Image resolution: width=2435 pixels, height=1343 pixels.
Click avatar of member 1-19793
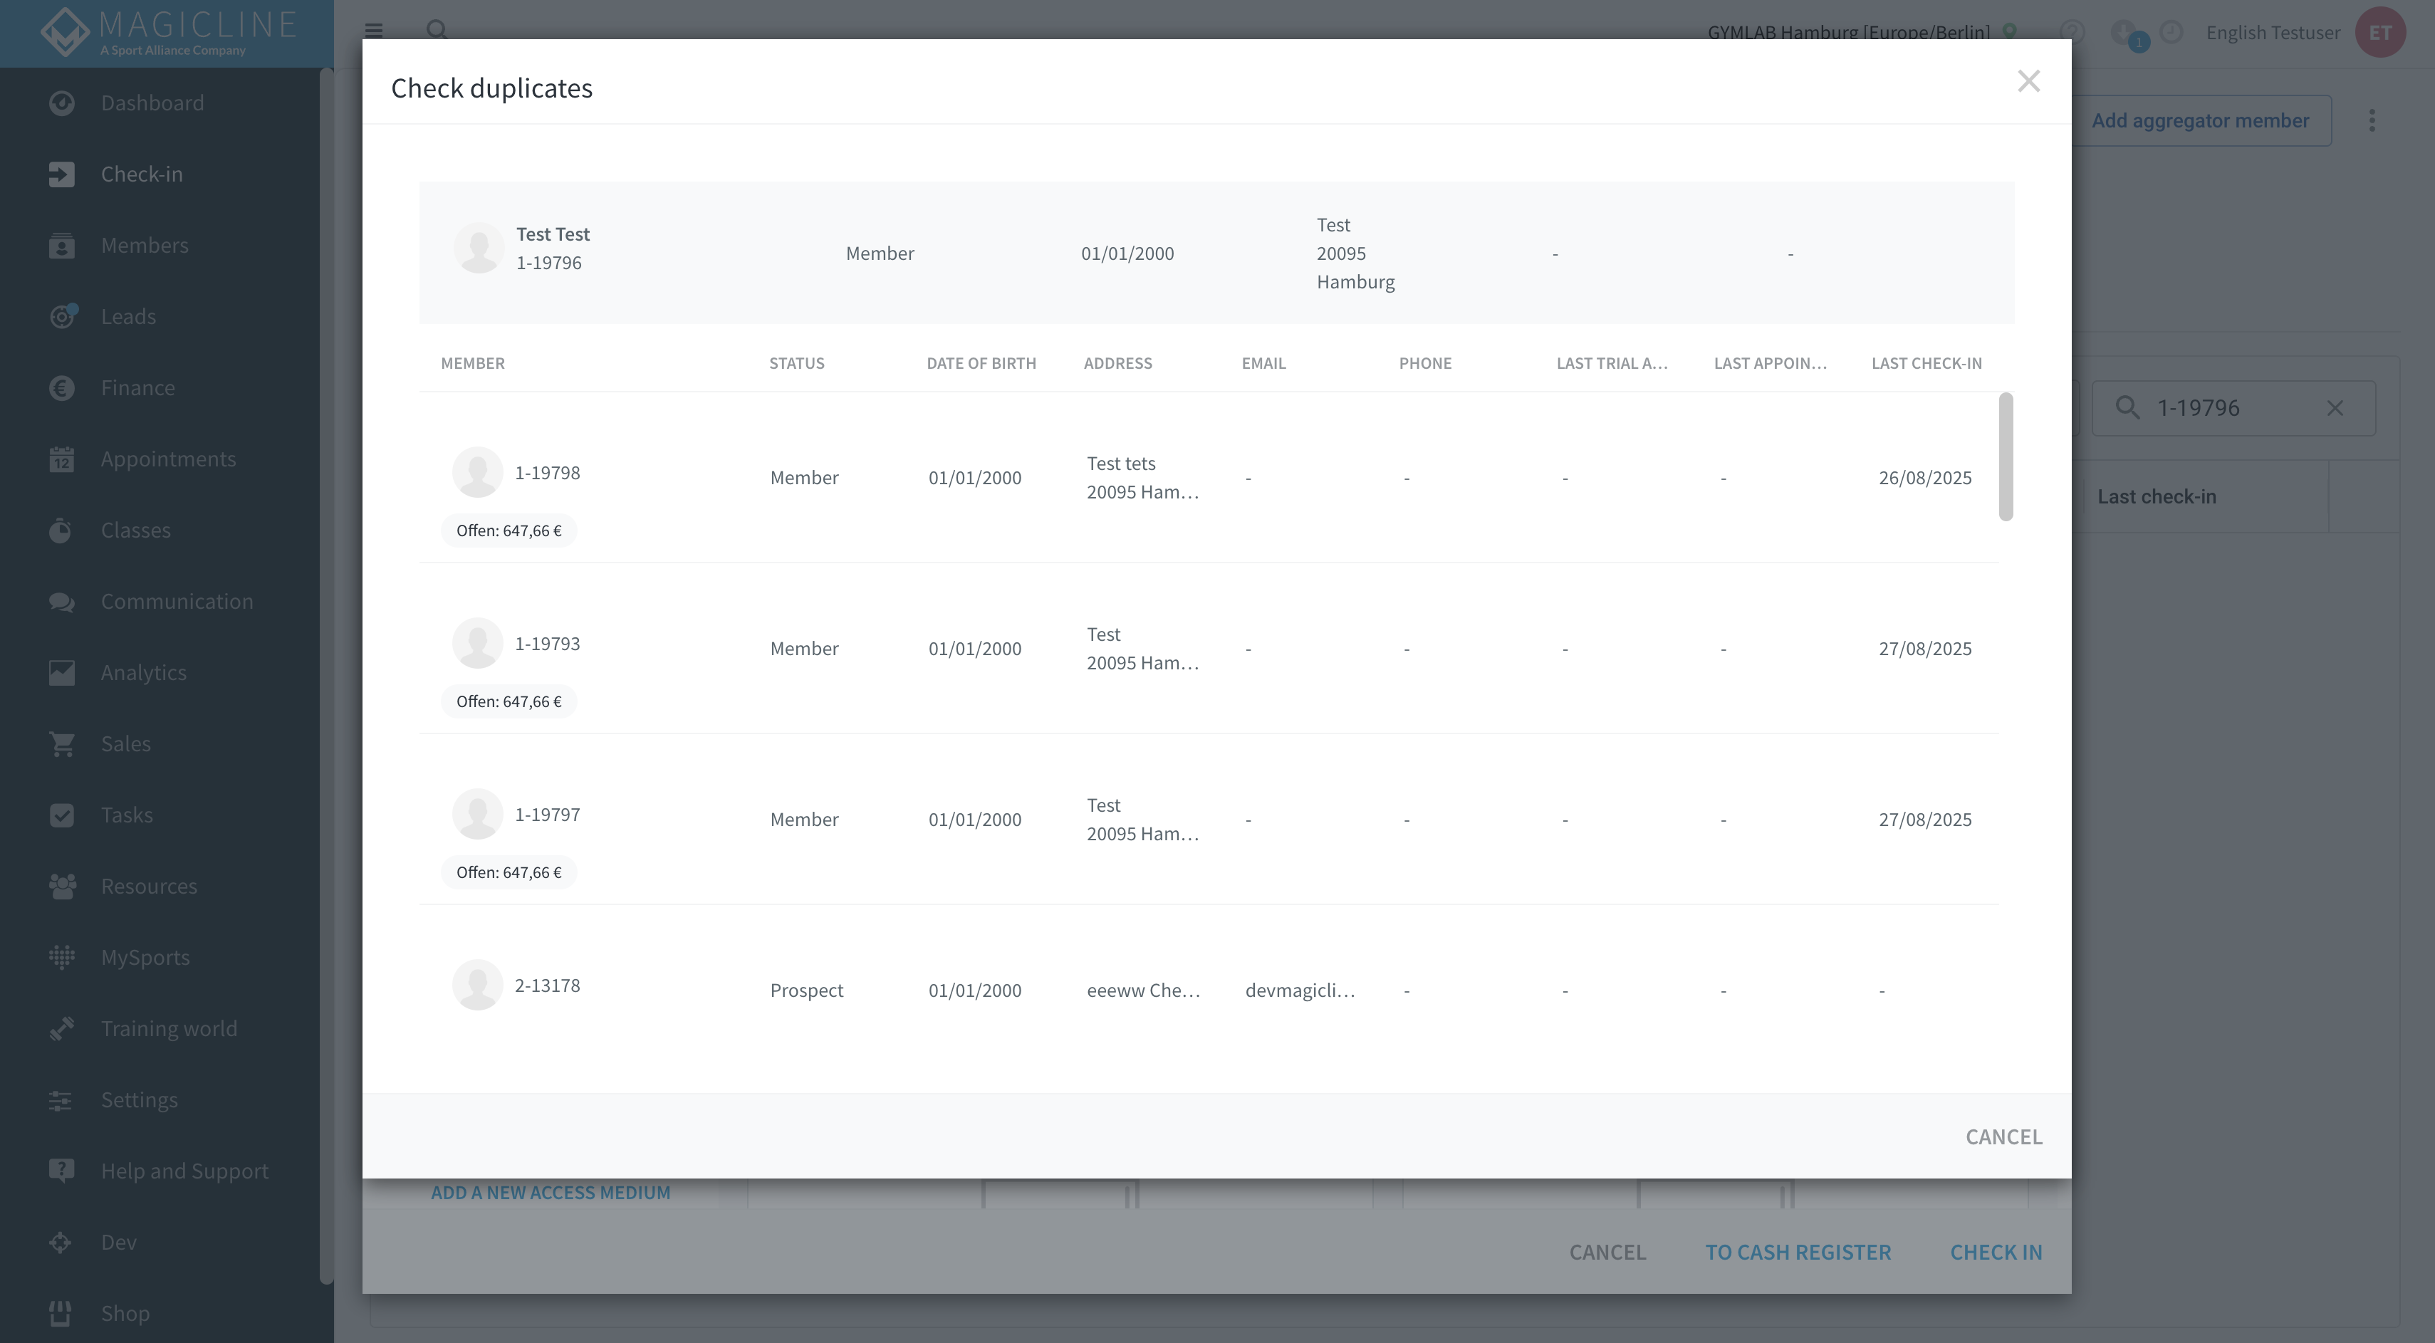(x=477, y=643)
